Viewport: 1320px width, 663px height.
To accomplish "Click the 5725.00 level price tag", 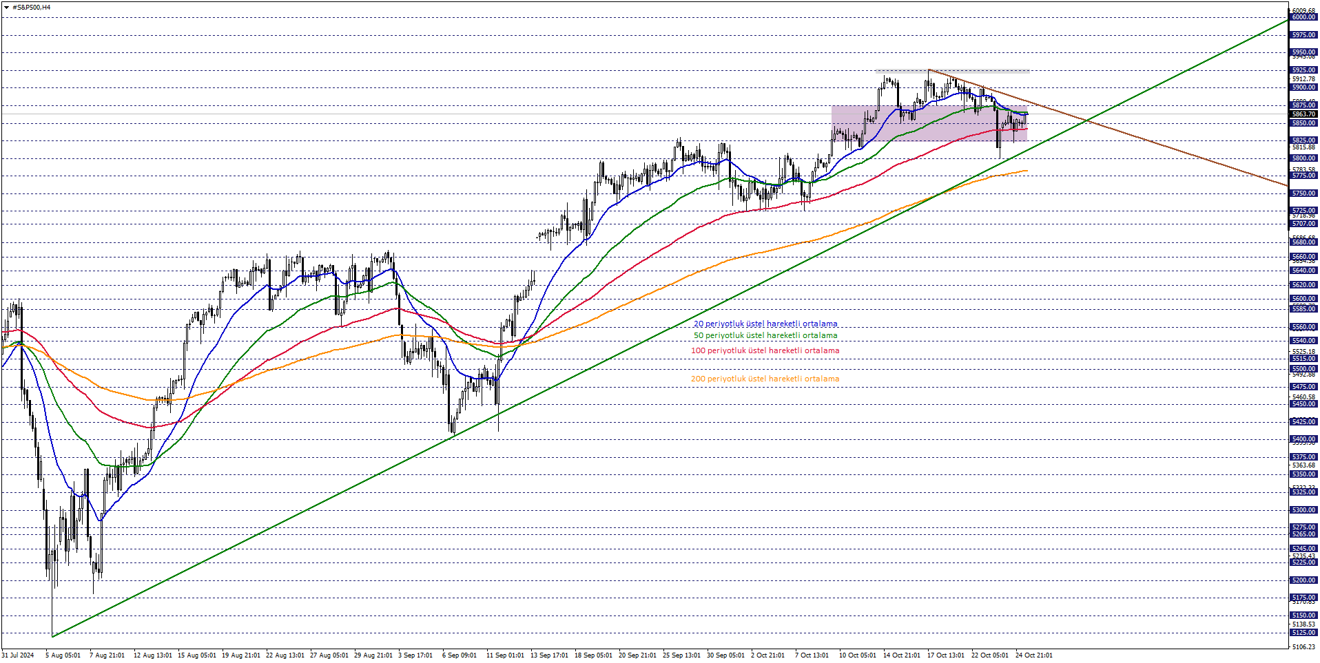I will 1303,211.
